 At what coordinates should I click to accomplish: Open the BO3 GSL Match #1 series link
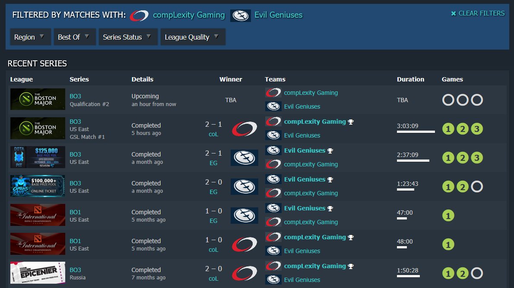click(75, 122)
